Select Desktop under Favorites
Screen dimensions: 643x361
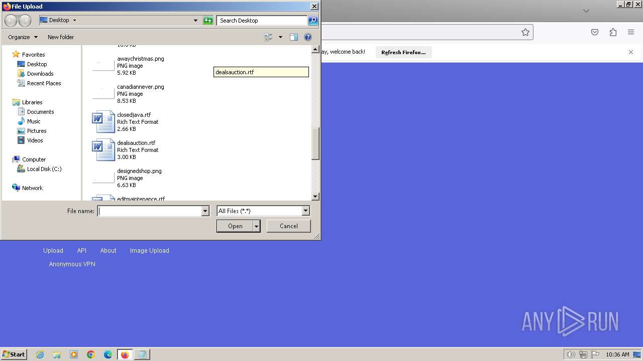pos(37,64)
